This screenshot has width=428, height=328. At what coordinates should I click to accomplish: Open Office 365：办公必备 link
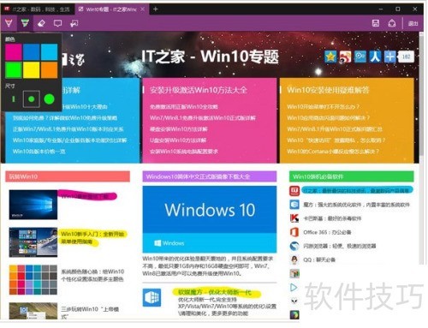point(327,232)
